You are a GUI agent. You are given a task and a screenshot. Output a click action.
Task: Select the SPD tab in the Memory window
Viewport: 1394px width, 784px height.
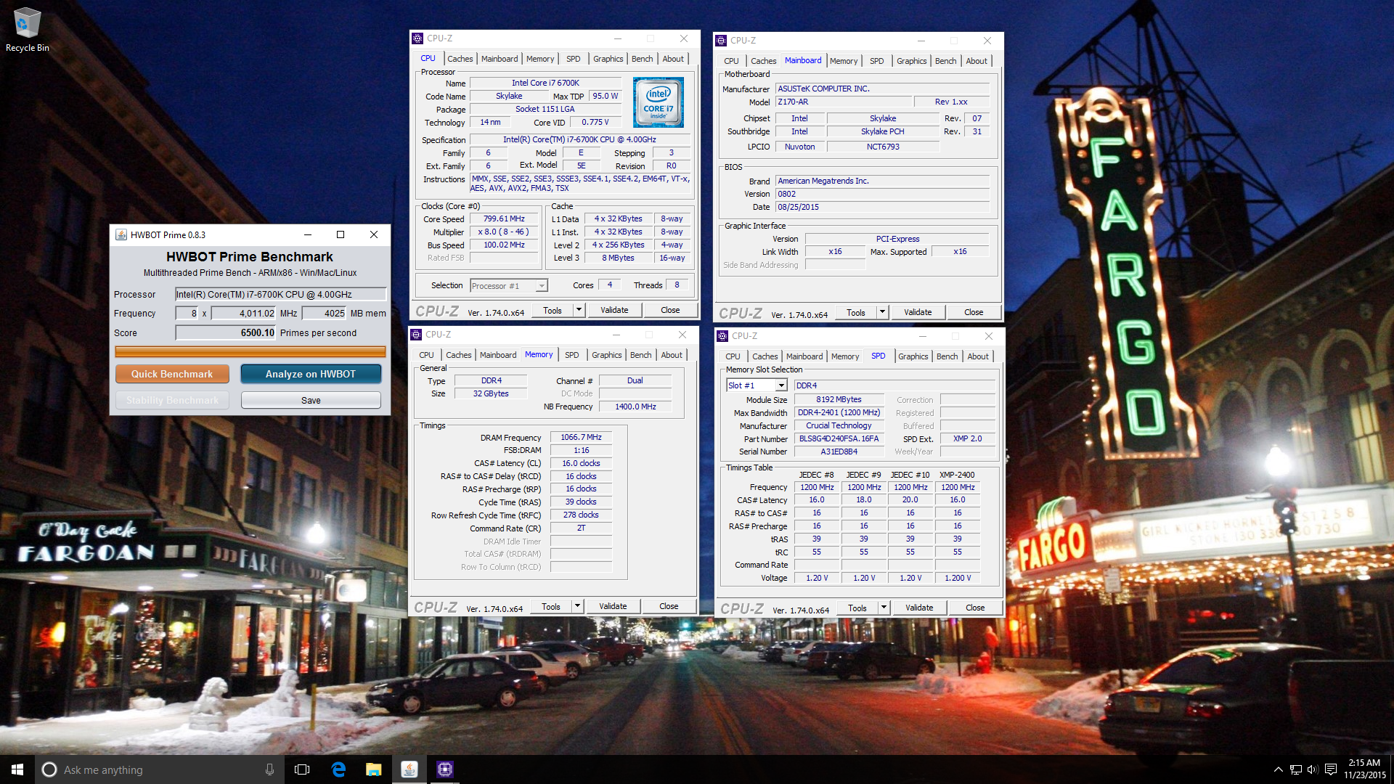[571, 355]
